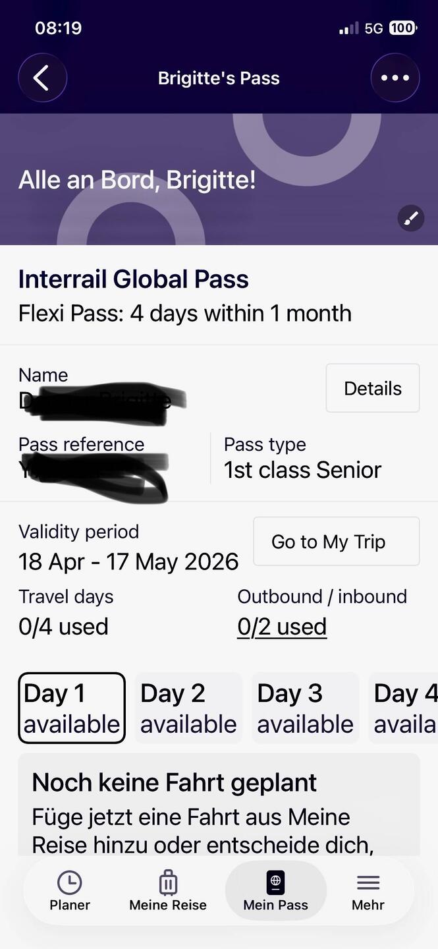Open the 0/2 used outbound/inbound link
This screenshot has height=949, width=438.
[282, 626]
